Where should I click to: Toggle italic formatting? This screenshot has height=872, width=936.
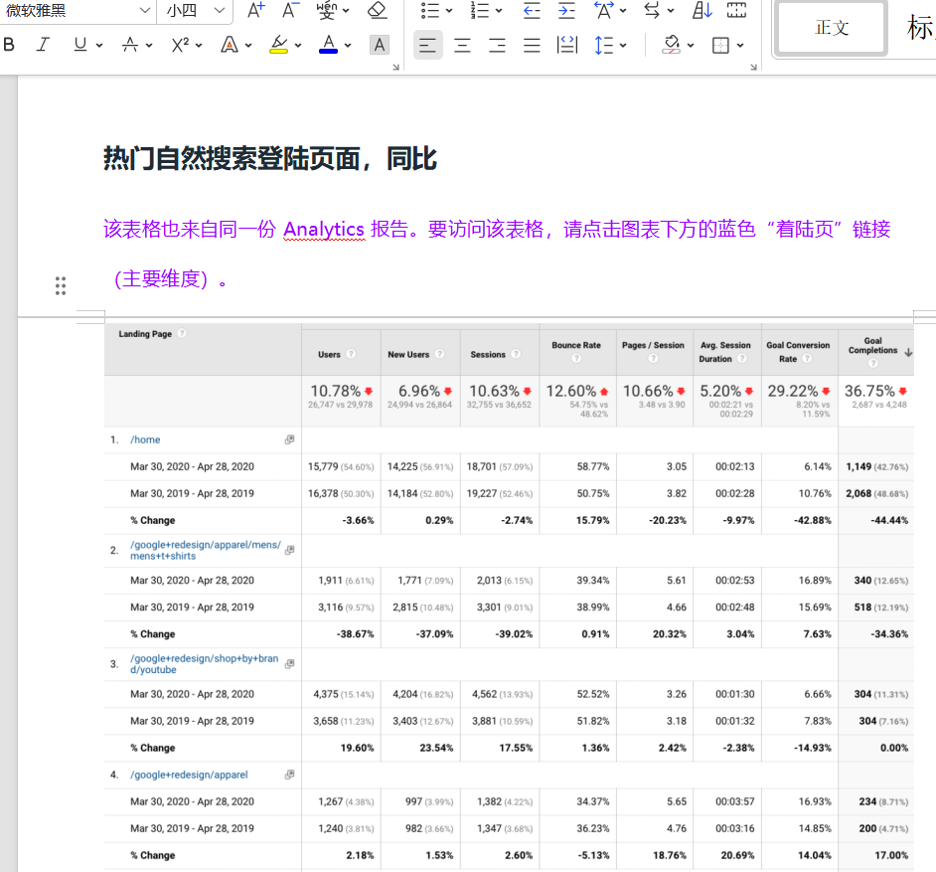coord(43,45)
